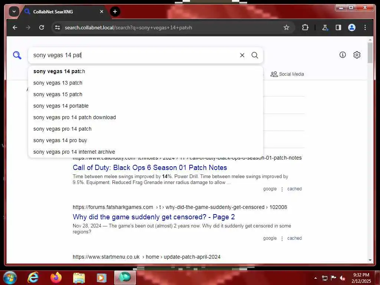The image size is (380, 285).
Task: Toggle the browser side panel
Action: (x=338, y=27)
